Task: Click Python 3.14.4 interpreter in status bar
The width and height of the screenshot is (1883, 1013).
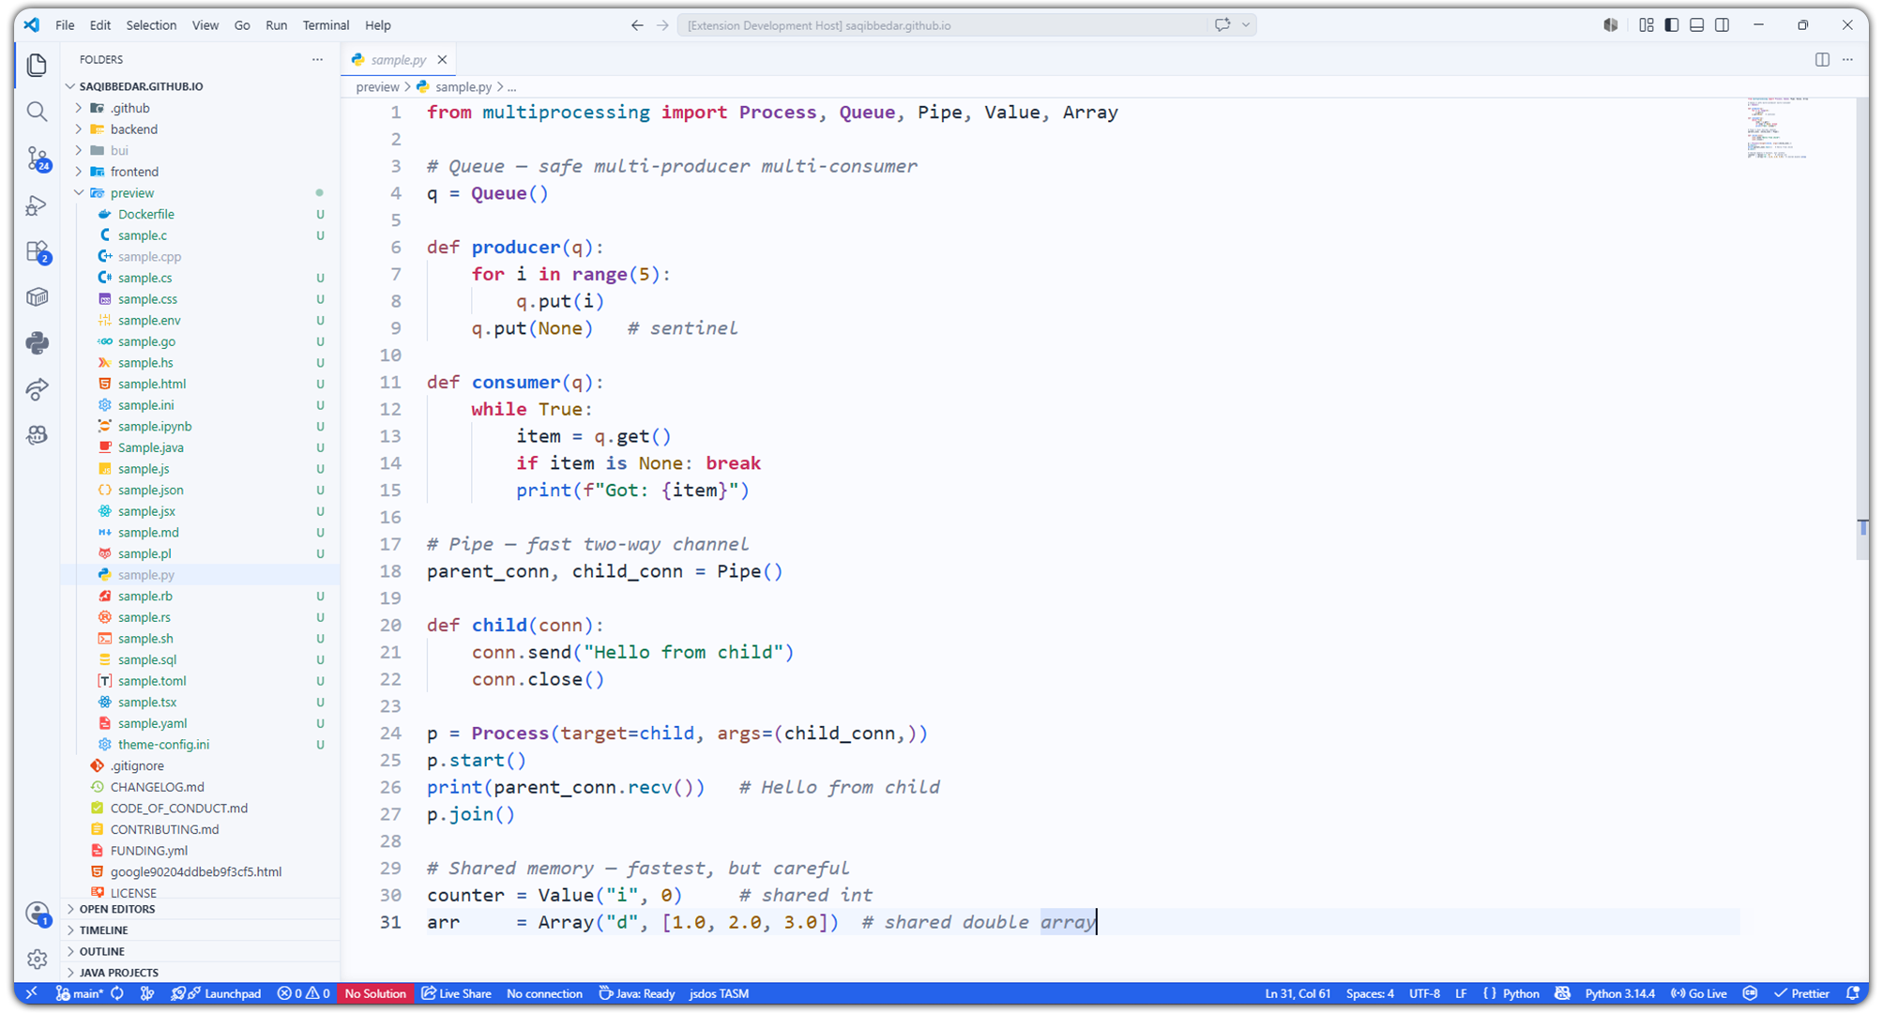Action: [x=1619, y=993]
